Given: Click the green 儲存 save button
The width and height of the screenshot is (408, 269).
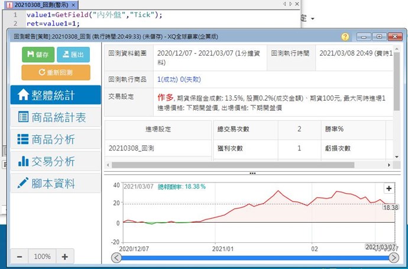Looking at the screenshot, I should point(38,54).
